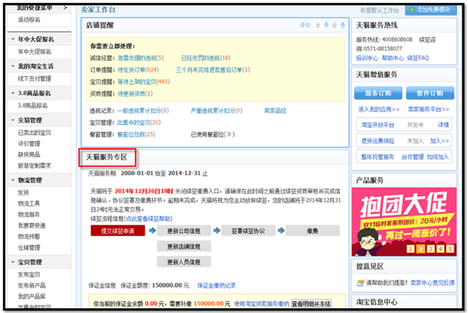Open 三个月未完结退款售后订单(1) link
This screenshot has width=468, height=313.
(213, 70)
